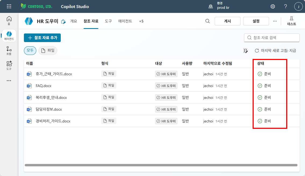The height and width of the screenshot is (176, 305).
Task: Open 흐름 in the left sidebar
Action: coord(9,51)
